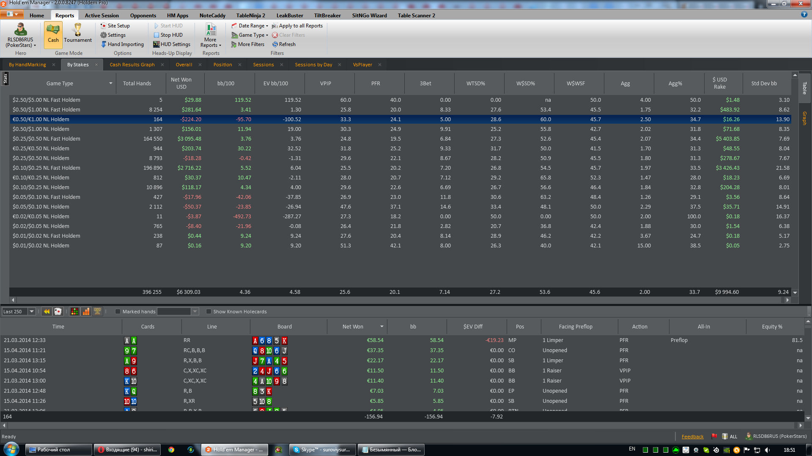Open Skype from the Windows taskbar
Screen dimensions: 812x456
[321, 450]
